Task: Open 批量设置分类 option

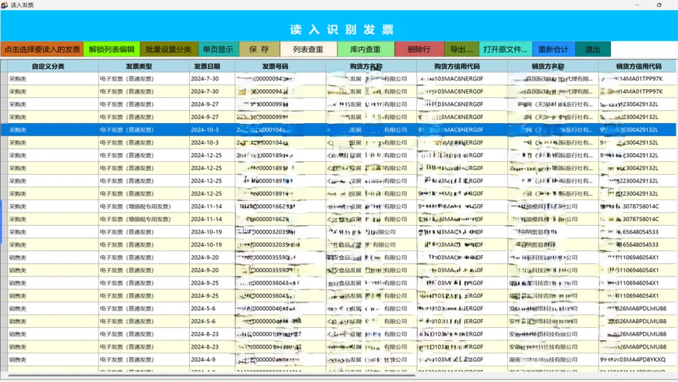Action: click(x=169, y=49)
